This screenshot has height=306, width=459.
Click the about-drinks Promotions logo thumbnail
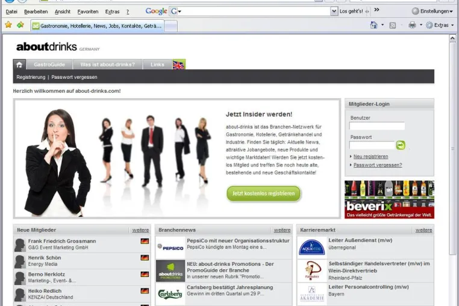click(x=170, y=271)
